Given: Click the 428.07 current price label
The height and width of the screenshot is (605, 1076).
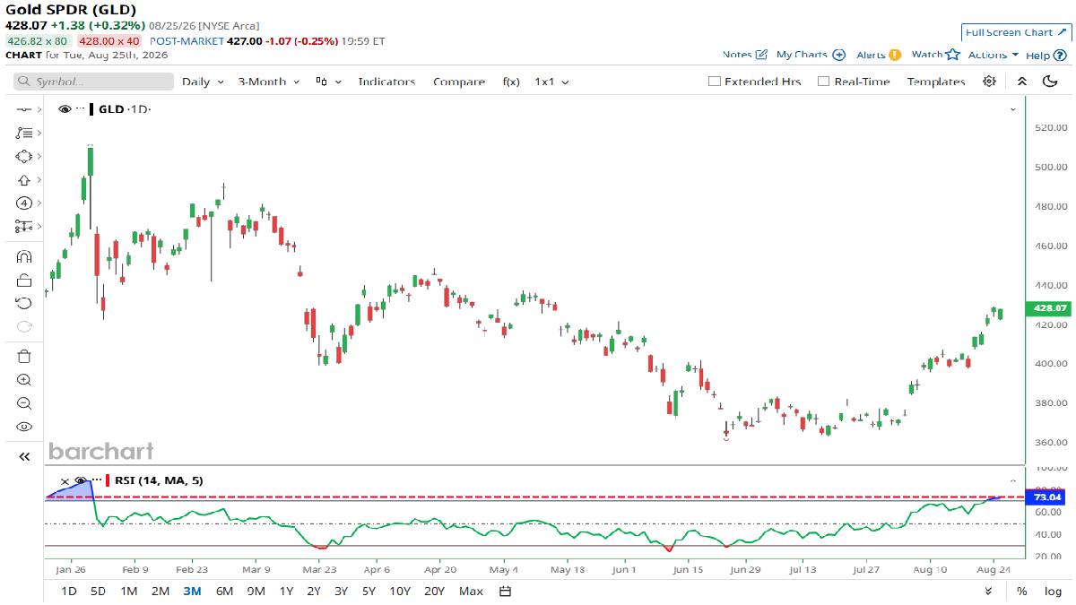Looking at the screenshot, I should pos(1050,307).
